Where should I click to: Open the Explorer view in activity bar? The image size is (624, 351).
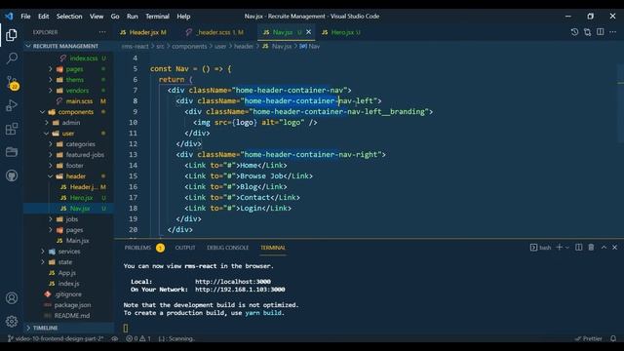[x=12, y=35]
